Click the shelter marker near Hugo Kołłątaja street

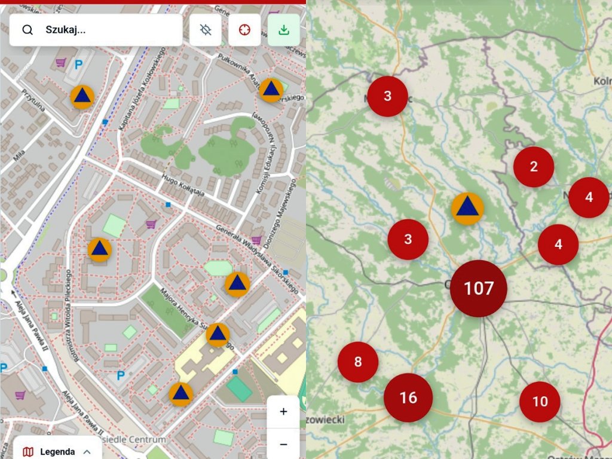pyautogui.click(x=100, y=249)
